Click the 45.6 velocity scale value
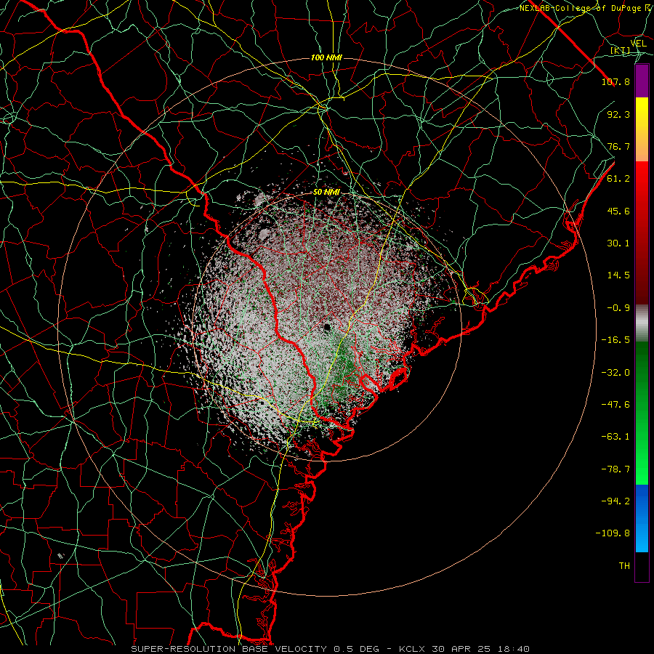Image resolution: width=654 pixels, height=654 pixels. [x=618, y=211]
